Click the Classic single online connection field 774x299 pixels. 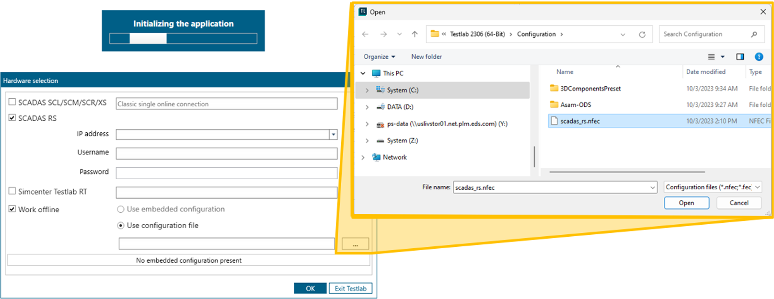tap(226, 103)
